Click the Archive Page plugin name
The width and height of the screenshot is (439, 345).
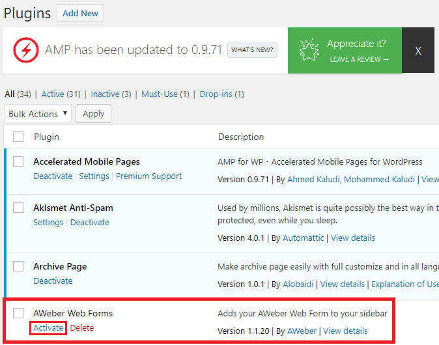pyautogui.click(x=60, y=266)
